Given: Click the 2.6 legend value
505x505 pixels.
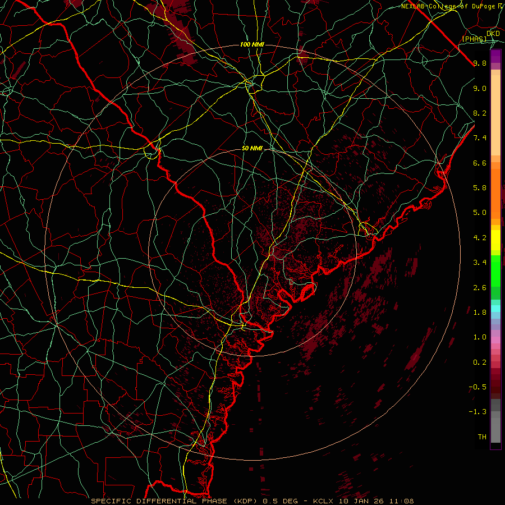Looking at the screenshot, I should 480,288.
